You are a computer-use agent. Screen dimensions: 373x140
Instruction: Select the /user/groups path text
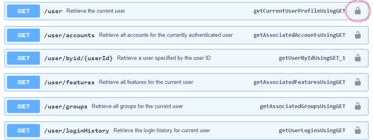(x=66, y=106)
